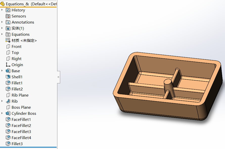This screenshot has height=149, width=225.
Task: Select the 'Boss Plane' label
Action: (21, 107)
